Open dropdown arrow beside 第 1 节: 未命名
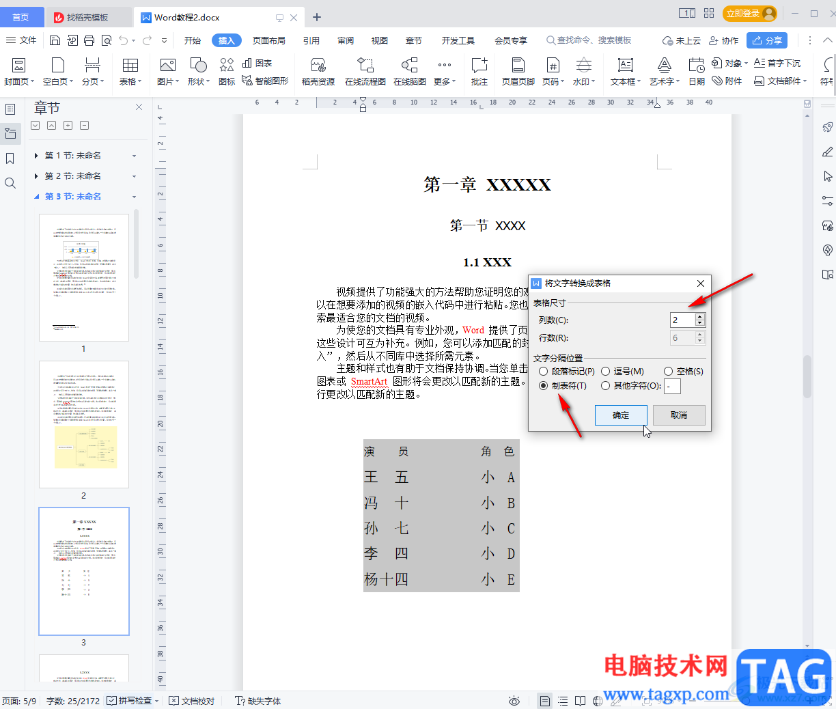Screen dimensions: 836x709 pos(134,156)
